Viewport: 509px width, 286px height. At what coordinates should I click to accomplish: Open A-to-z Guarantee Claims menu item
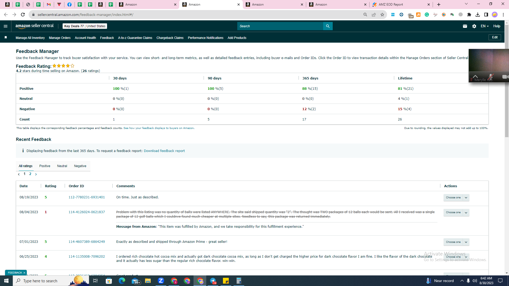pos(135,38)
